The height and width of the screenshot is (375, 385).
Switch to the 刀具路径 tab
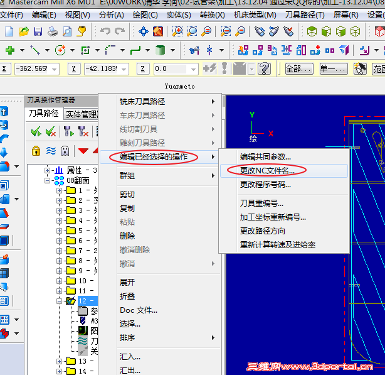(x=44, y=113)
